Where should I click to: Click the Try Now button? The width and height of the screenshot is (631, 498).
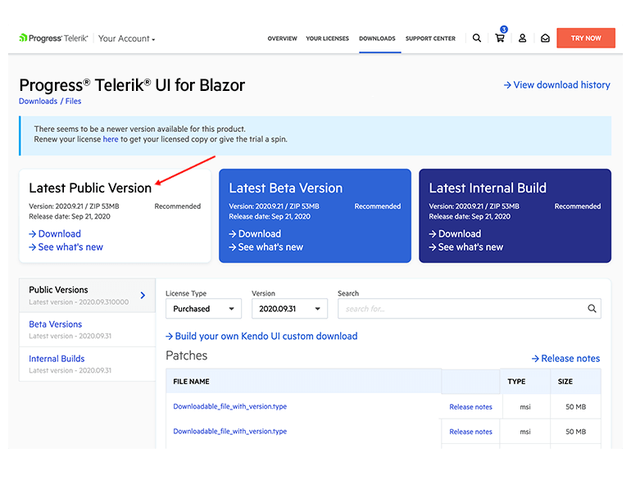coord(586,38)
